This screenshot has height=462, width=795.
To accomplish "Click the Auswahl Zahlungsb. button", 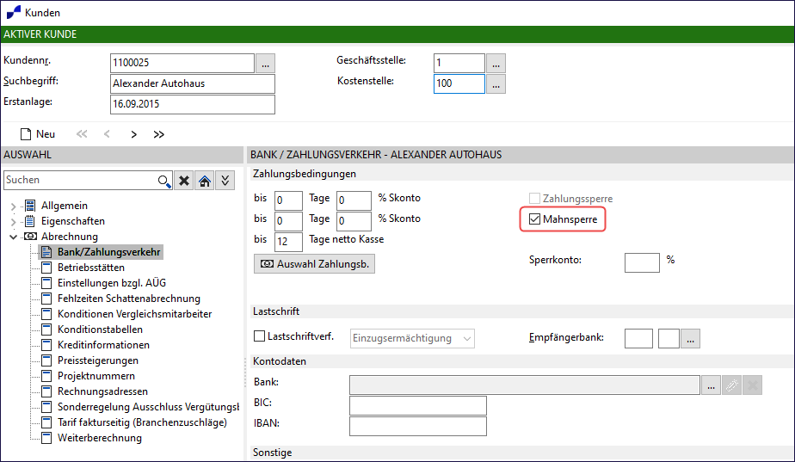I will click(x=314, y=264).
